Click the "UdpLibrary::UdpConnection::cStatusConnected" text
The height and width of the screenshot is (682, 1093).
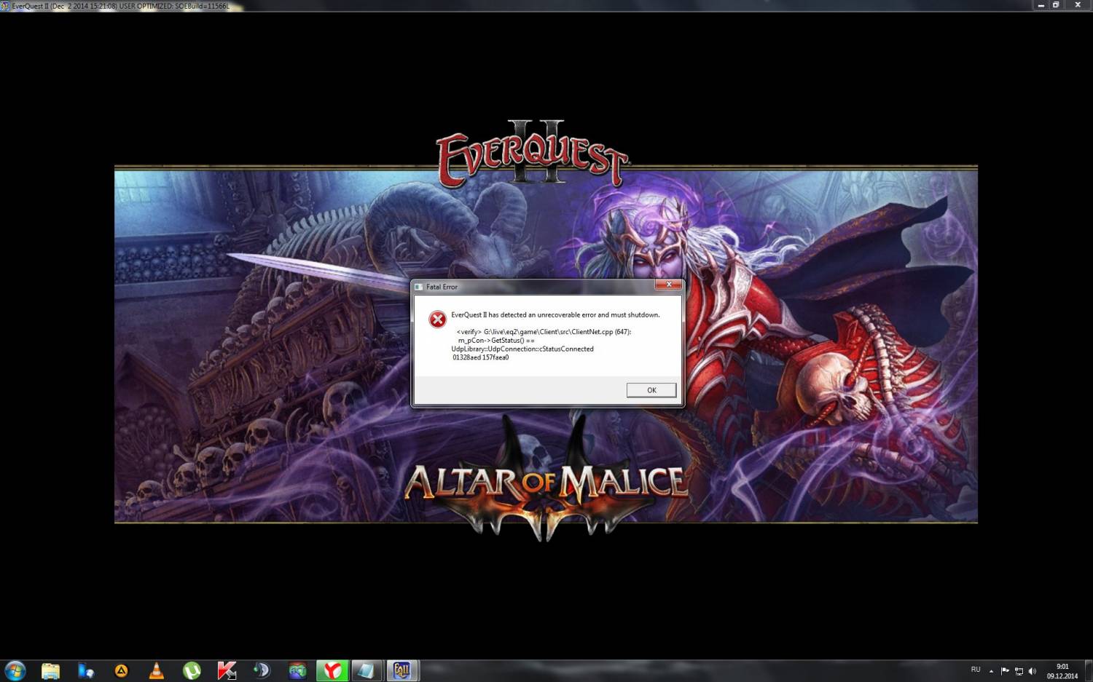click(x=522, y=349)
